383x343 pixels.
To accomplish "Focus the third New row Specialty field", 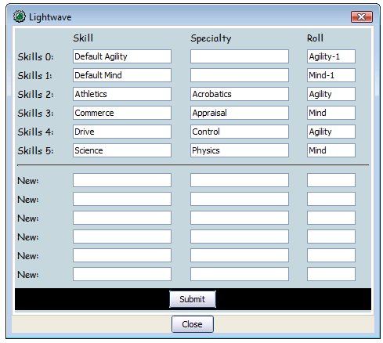I will 240,218.
